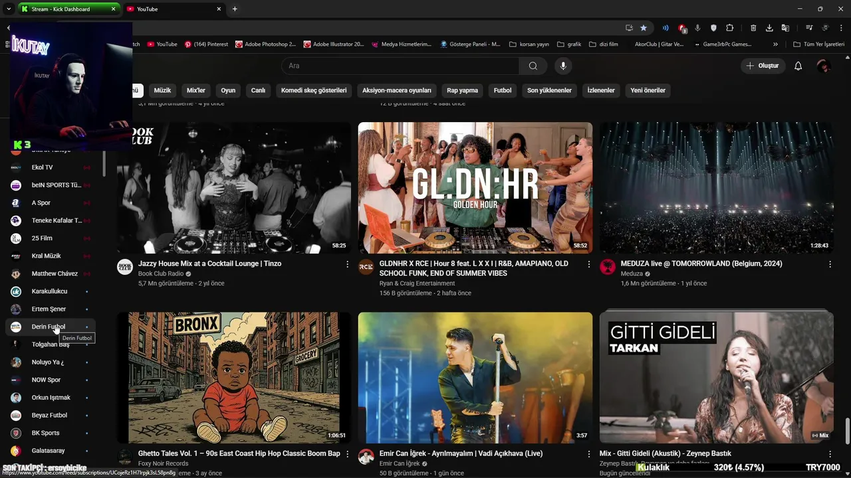
Task: Select the Futbol filter chip
Action: [x=503, y=90]
